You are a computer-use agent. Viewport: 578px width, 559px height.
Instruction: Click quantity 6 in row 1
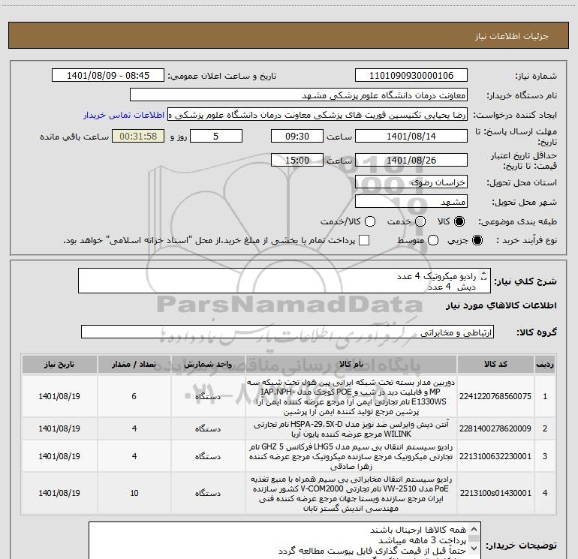pyautogui.click(x=134, y=396)
